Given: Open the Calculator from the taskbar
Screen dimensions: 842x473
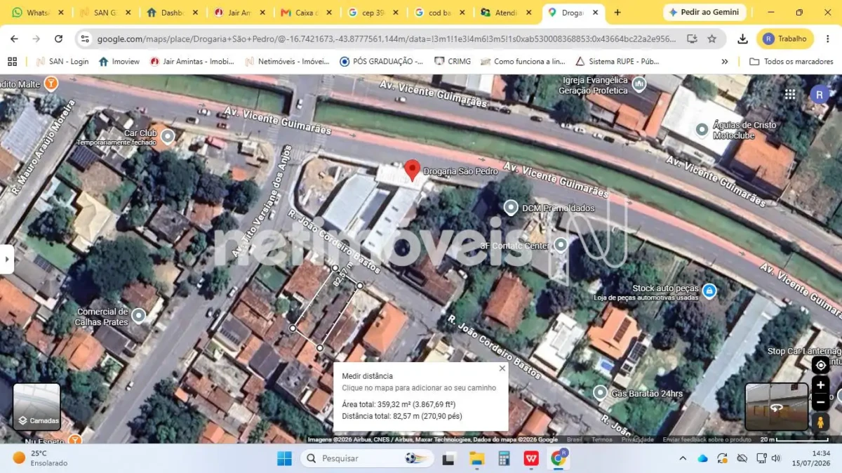Looking at the screenshot, I should click(504, 458).
